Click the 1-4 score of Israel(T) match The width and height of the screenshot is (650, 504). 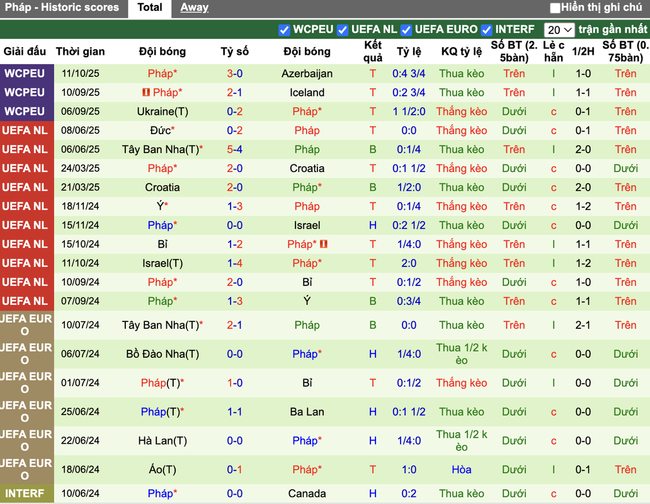click(235, 263)
